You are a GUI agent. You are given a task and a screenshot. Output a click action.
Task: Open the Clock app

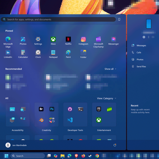coord(38,54)
